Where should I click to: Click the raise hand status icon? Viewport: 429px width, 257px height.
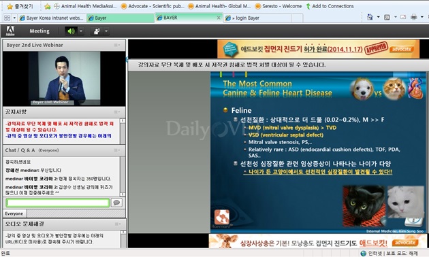[x=97, y=31]
